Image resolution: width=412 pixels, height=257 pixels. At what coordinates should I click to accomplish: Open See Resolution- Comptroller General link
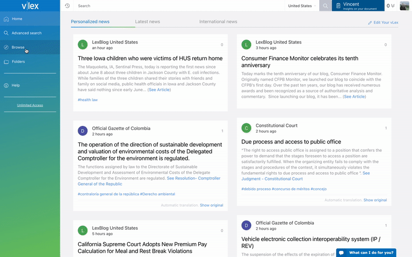tap(149, 181)
